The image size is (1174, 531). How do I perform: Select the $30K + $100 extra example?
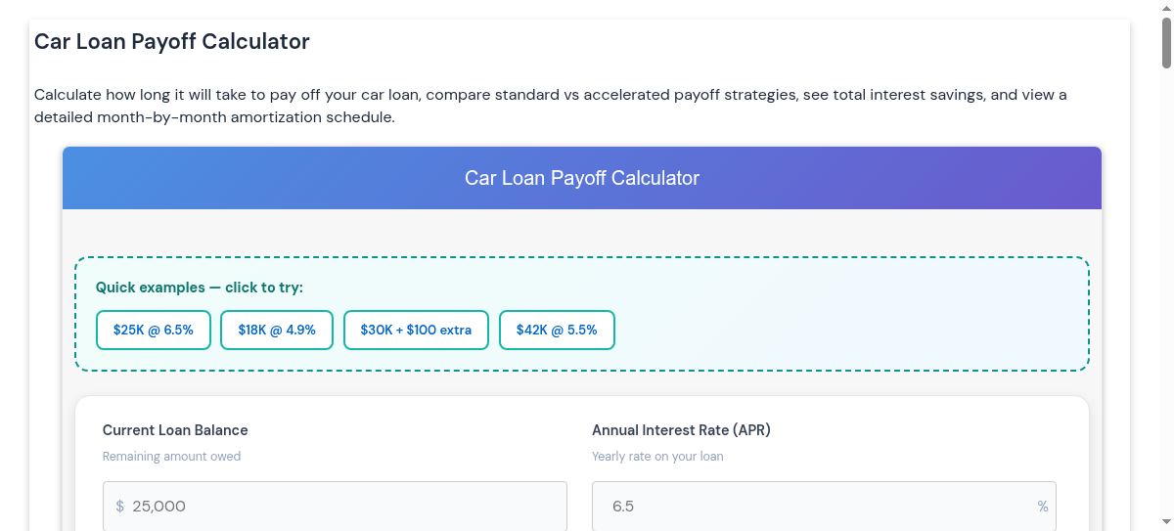416,330
